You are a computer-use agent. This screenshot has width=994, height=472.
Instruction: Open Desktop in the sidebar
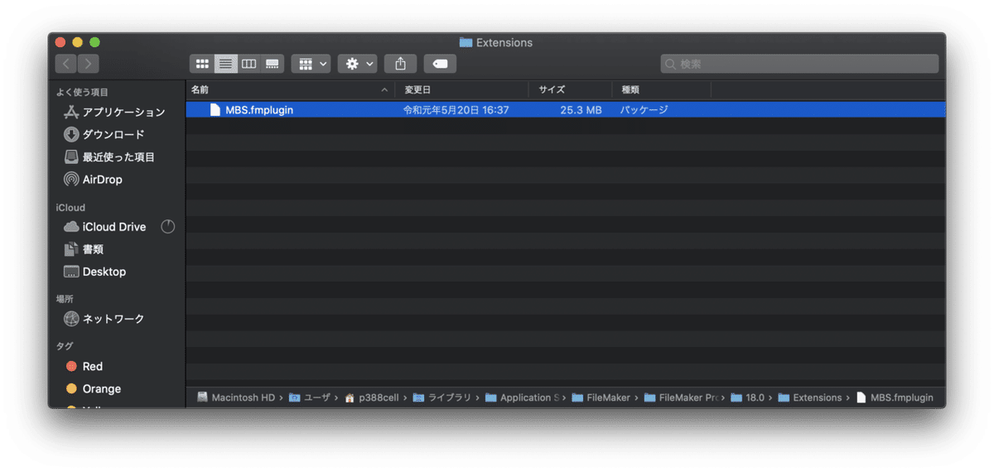coord(94,272)
